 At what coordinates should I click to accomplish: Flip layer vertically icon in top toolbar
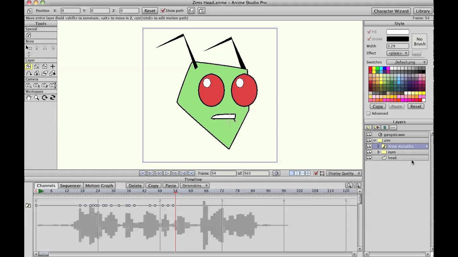click(201, 11)
